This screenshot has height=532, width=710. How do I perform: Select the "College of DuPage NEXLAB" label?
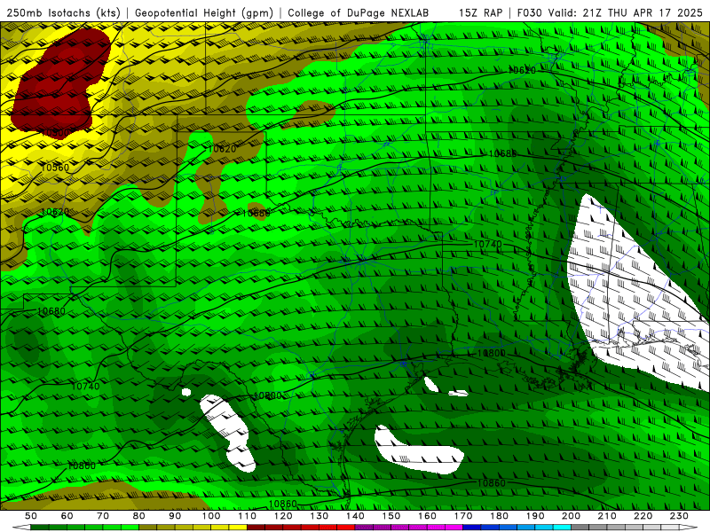(x=359, y=13)
